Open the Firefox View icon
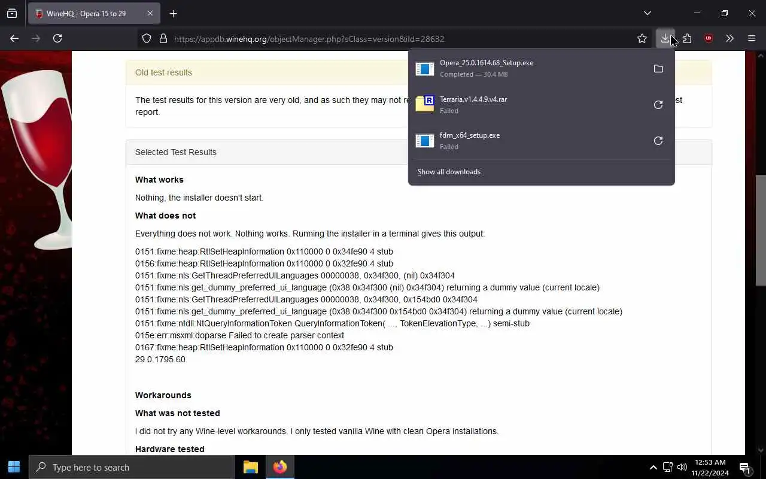Screen dimensions: 766x479 point(12,13)
